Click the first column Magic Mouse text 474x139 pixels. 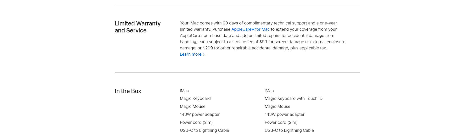(193, 106)
